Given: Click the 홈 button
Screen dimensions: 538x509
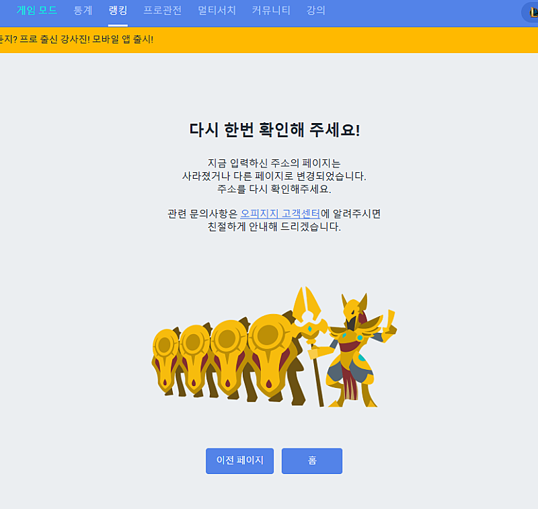Looking at the screenshot, I should [312, 461].
